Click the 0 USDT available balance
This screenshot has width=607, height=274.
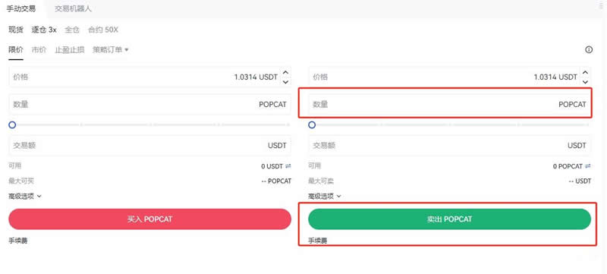(x=272, y=166)
